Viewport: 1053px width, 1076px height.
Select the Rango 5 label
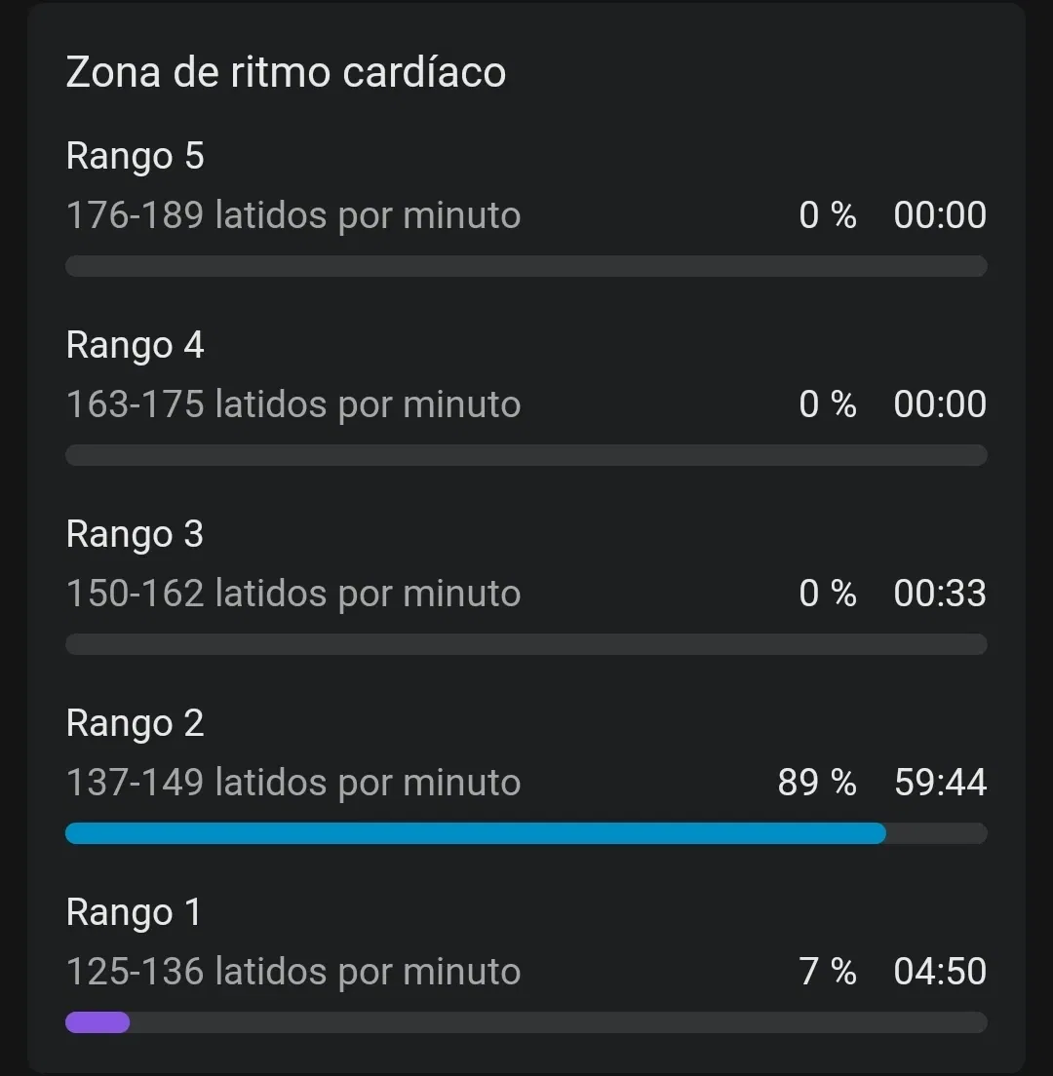pos(135,156)
